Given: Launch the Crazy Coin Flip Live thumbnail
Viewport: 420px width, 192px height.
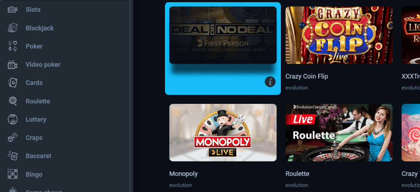Looking at the screenshot, I should pos(339,35).
